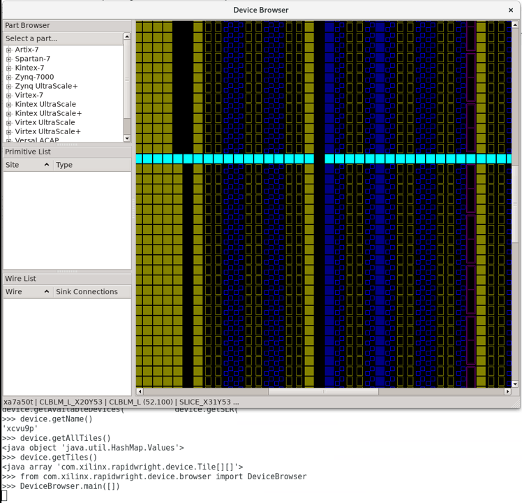This screenshot has height=503, width=522.
Task: Select Spartan-7 family label
Action: (33, 59)
